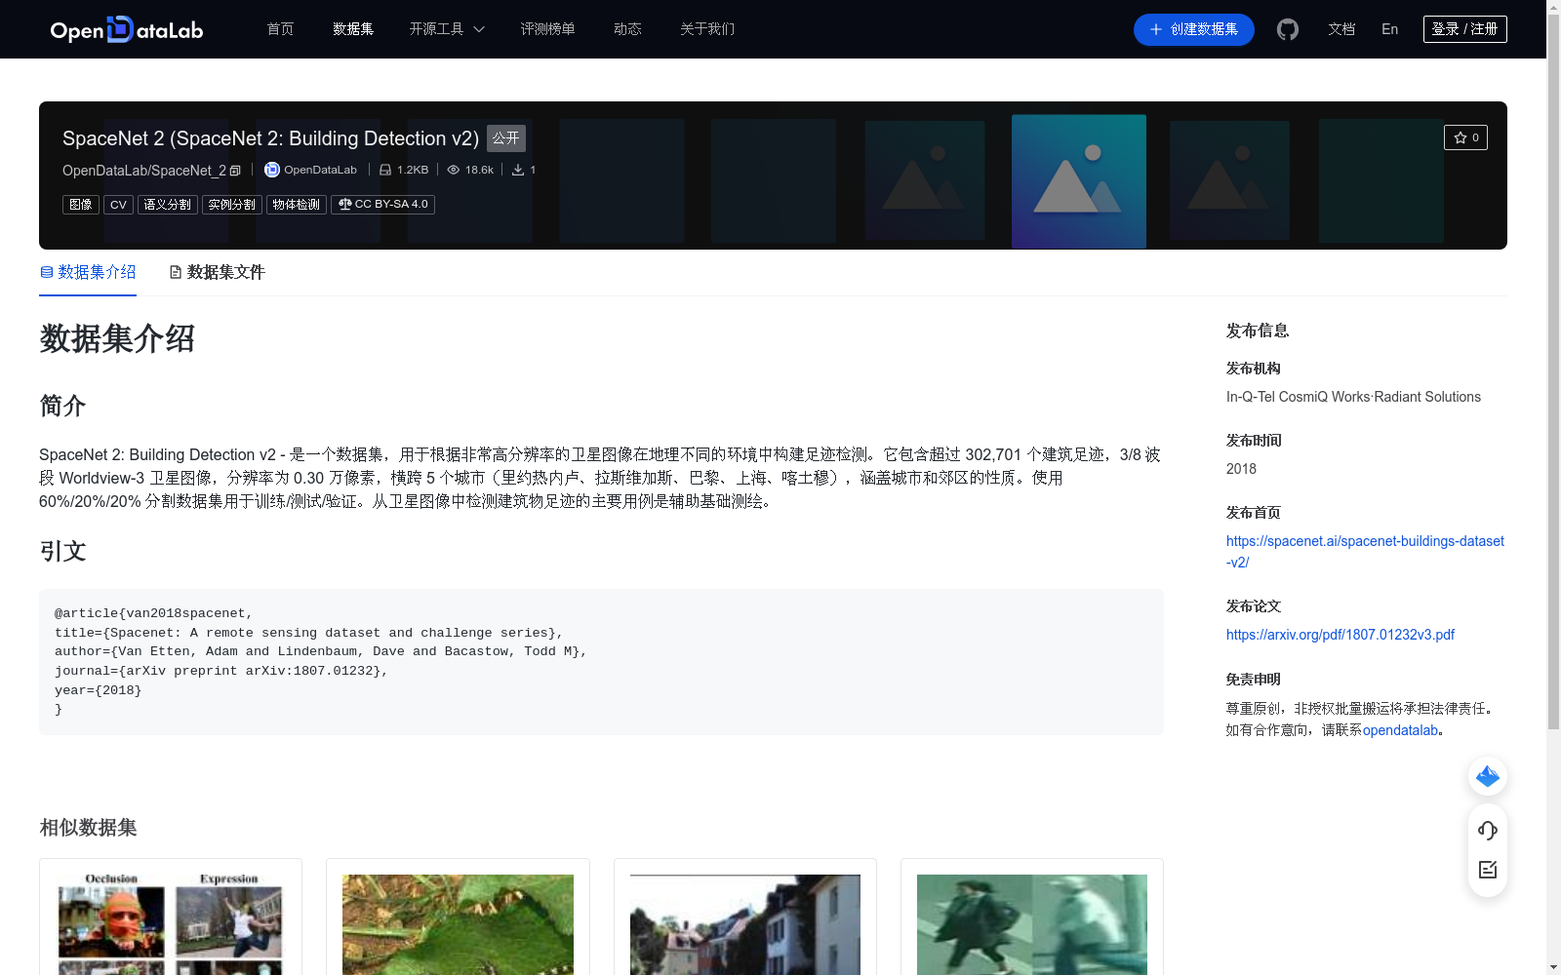This screenshot has width=1561, height=975.
Task: Go to 首页 in the navigation
Action: pos(280,29)
